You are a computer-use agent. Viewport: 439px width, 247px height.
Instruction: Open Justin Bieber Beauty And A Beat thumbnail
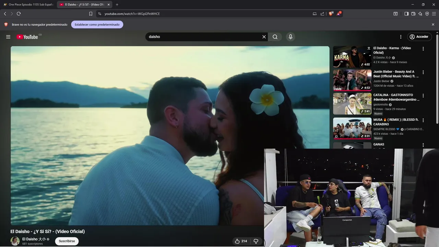(352, 80)
